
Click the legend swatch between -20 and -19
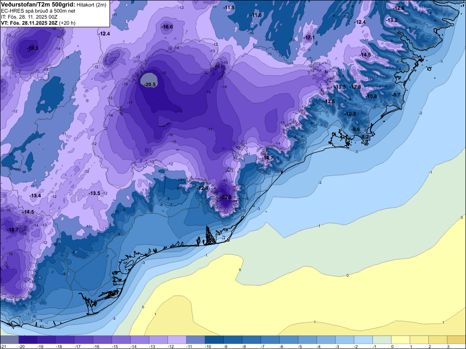(28, 340)
